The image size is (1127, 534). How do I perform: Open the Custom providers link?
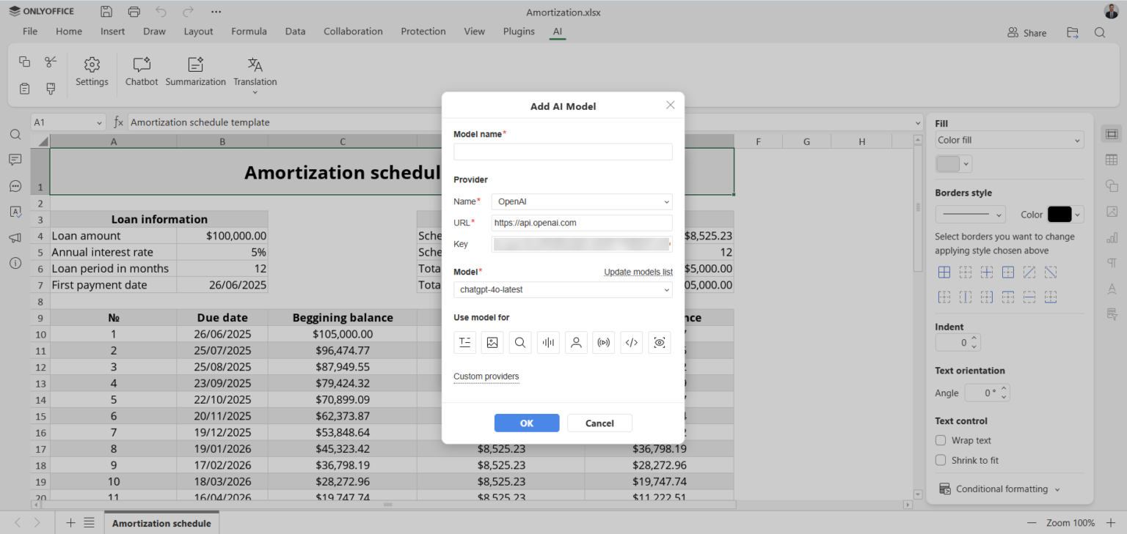(486, 377)
